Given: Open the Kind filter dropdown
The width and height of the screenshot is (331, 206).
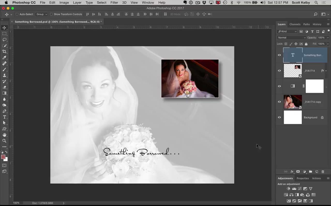Looking at the screenshot, I should click(287, 31).
